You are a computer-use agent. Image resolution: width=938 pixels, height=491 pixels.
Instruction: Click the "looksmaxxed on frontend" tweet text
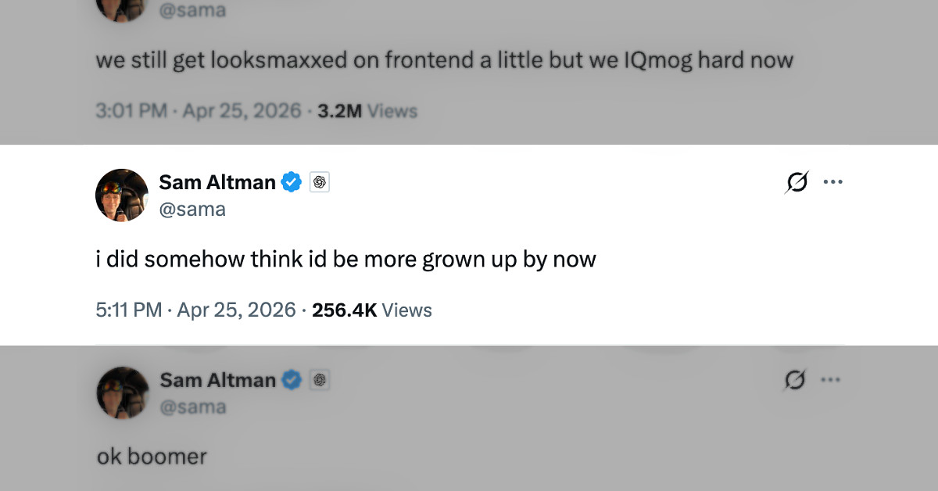click(444, 61)
